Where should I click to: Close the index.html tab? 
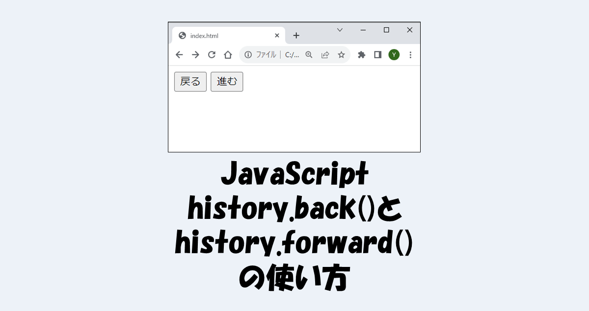click(276, 35)
